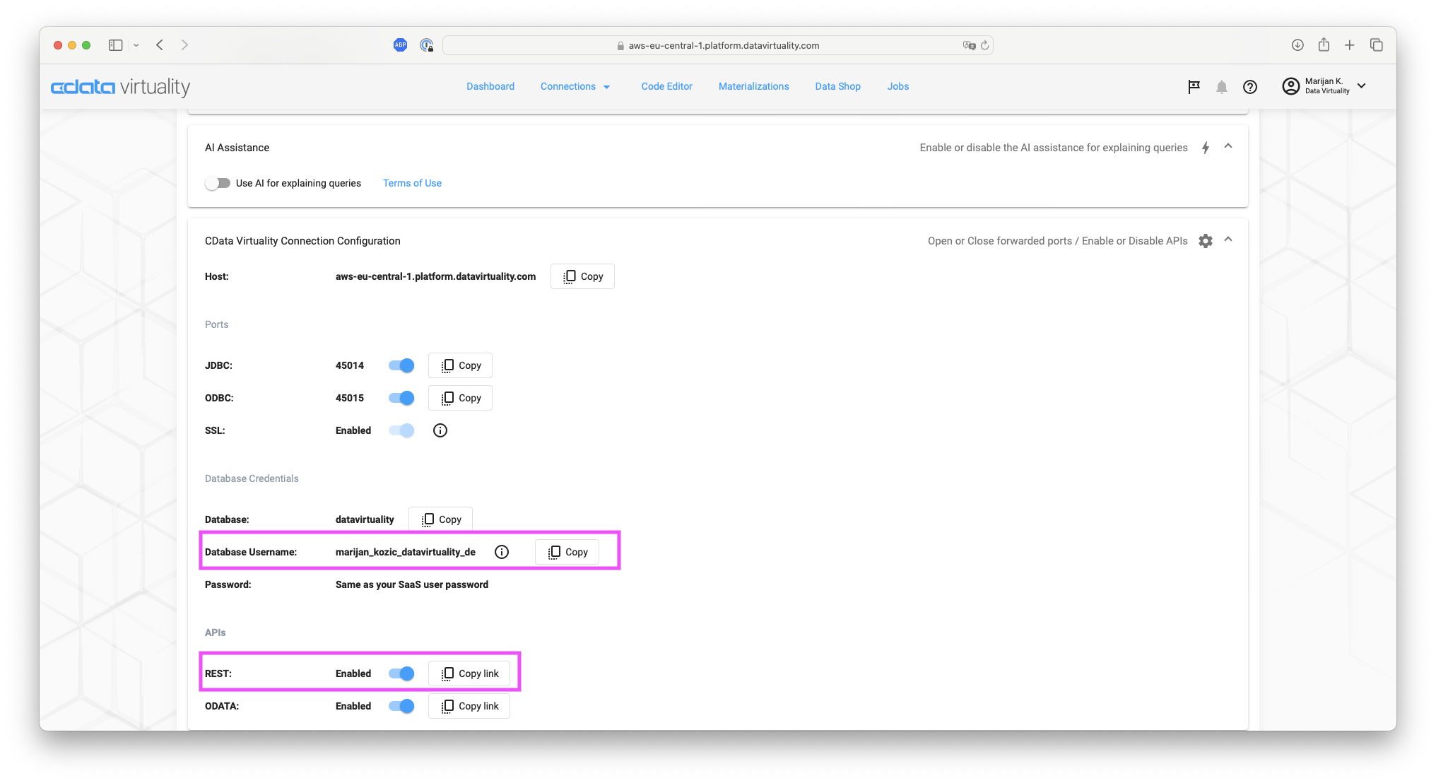
Task: Open the help question mark icon
Action: tap(1249, 87)
